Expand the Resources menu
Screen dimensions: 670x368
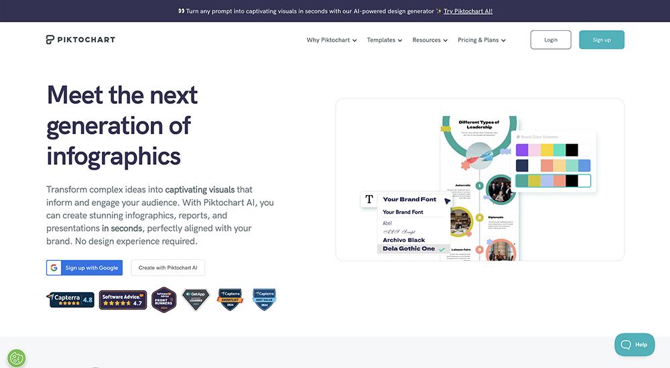(x=430, y=40)
